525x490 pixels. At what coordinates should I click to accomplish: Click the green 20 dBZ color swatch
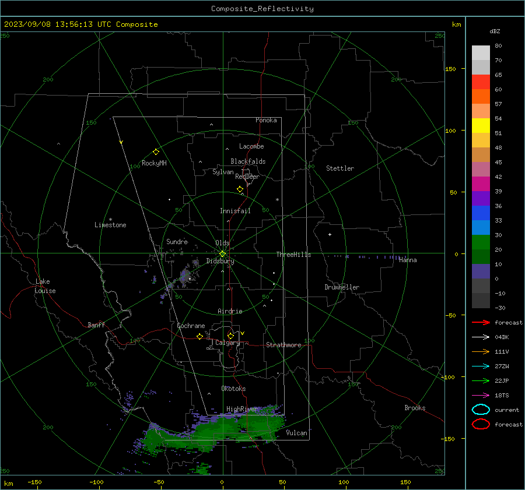pos(481,242)
